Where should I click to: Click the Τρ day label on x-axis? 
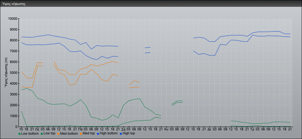pos(252,129)
